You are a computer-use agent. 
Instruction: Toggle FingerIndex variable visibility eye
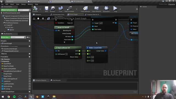click(x=30, y=74)
